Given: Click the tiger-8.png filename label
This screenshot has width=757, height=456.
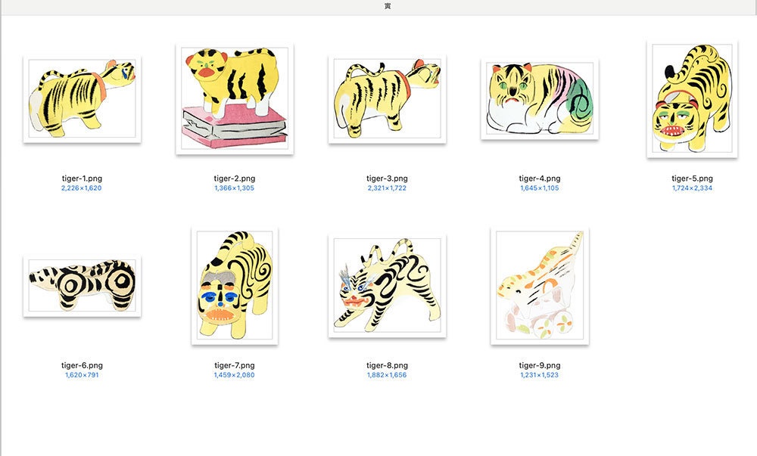Looking at the screenshot, I should click(387, 365).
